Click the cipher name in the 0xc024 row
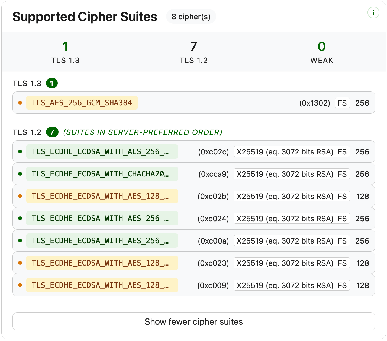Image resolution: width=387 pixels, height=341 pixels. pyautogui.click(x=102, y=218)
